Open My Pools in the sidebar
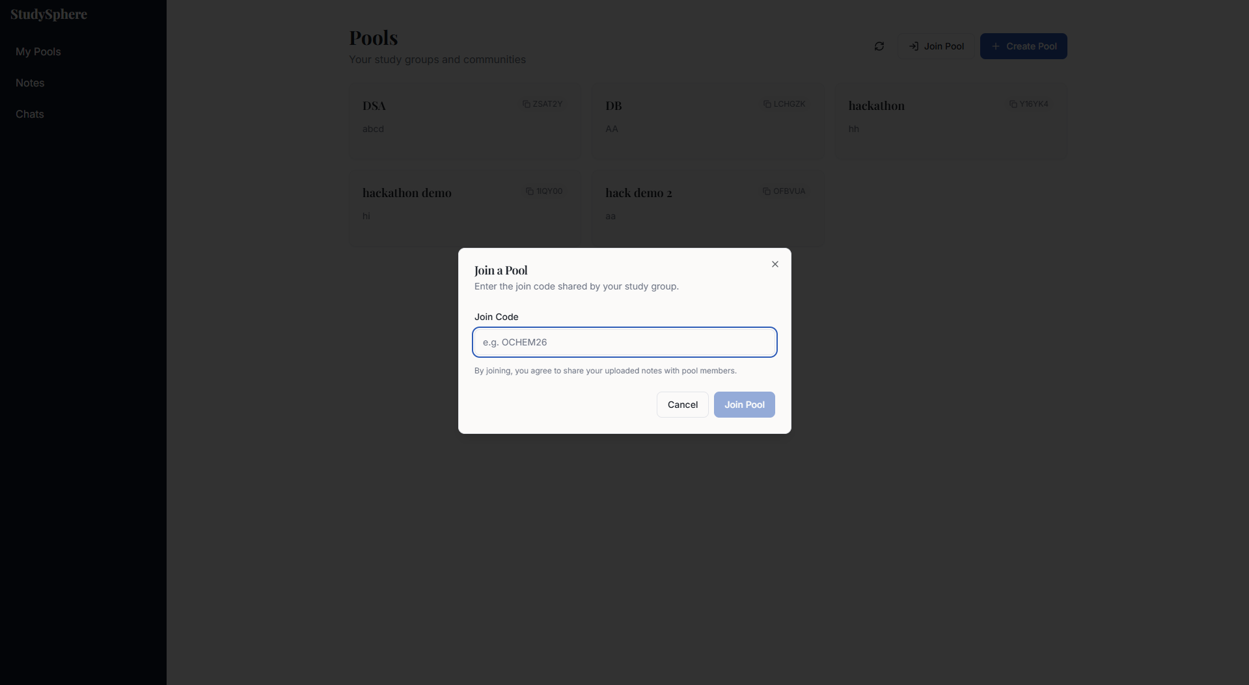 (x=38, y=51)
